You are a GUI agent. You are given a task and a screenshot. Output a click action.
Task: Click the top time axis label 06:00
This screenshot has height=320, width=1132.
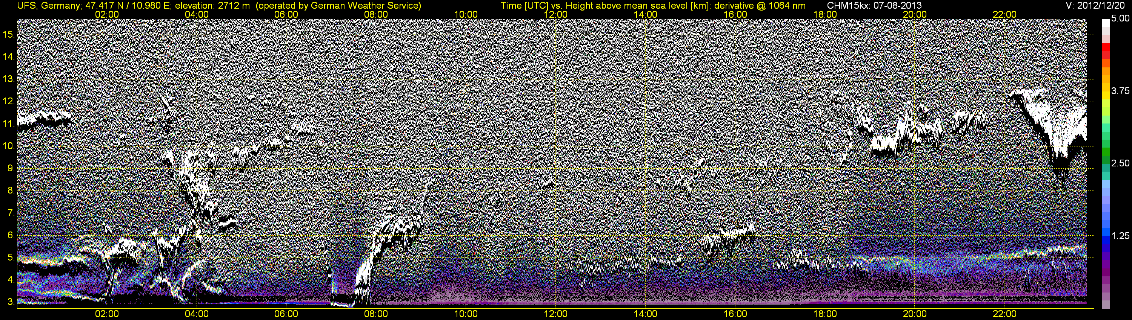286,14
